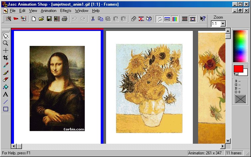Click the horizontal scrollbar left arrow

14,146
